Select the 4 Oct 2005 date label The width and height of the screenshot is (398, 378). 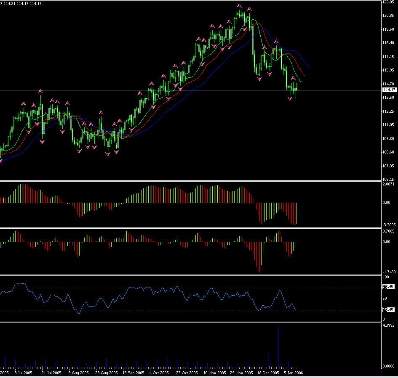[x=159, y=373]
